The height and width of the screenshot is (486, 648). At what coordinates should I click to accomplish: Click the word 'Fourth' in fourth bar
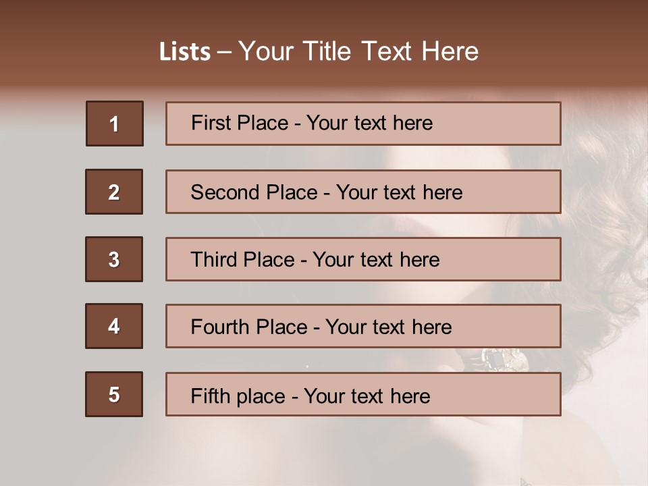click(220, 327)
